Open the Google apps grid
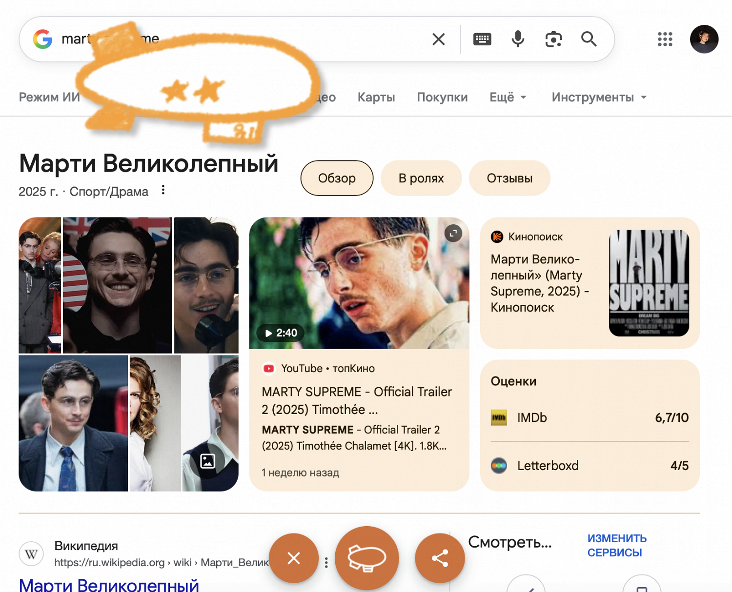Viewport: 732px width, 592px height. pyautogui.click(x=665, y=39)
